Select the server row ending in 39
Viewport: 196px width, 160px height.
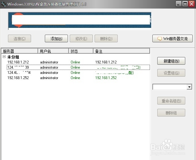point(78,67)
